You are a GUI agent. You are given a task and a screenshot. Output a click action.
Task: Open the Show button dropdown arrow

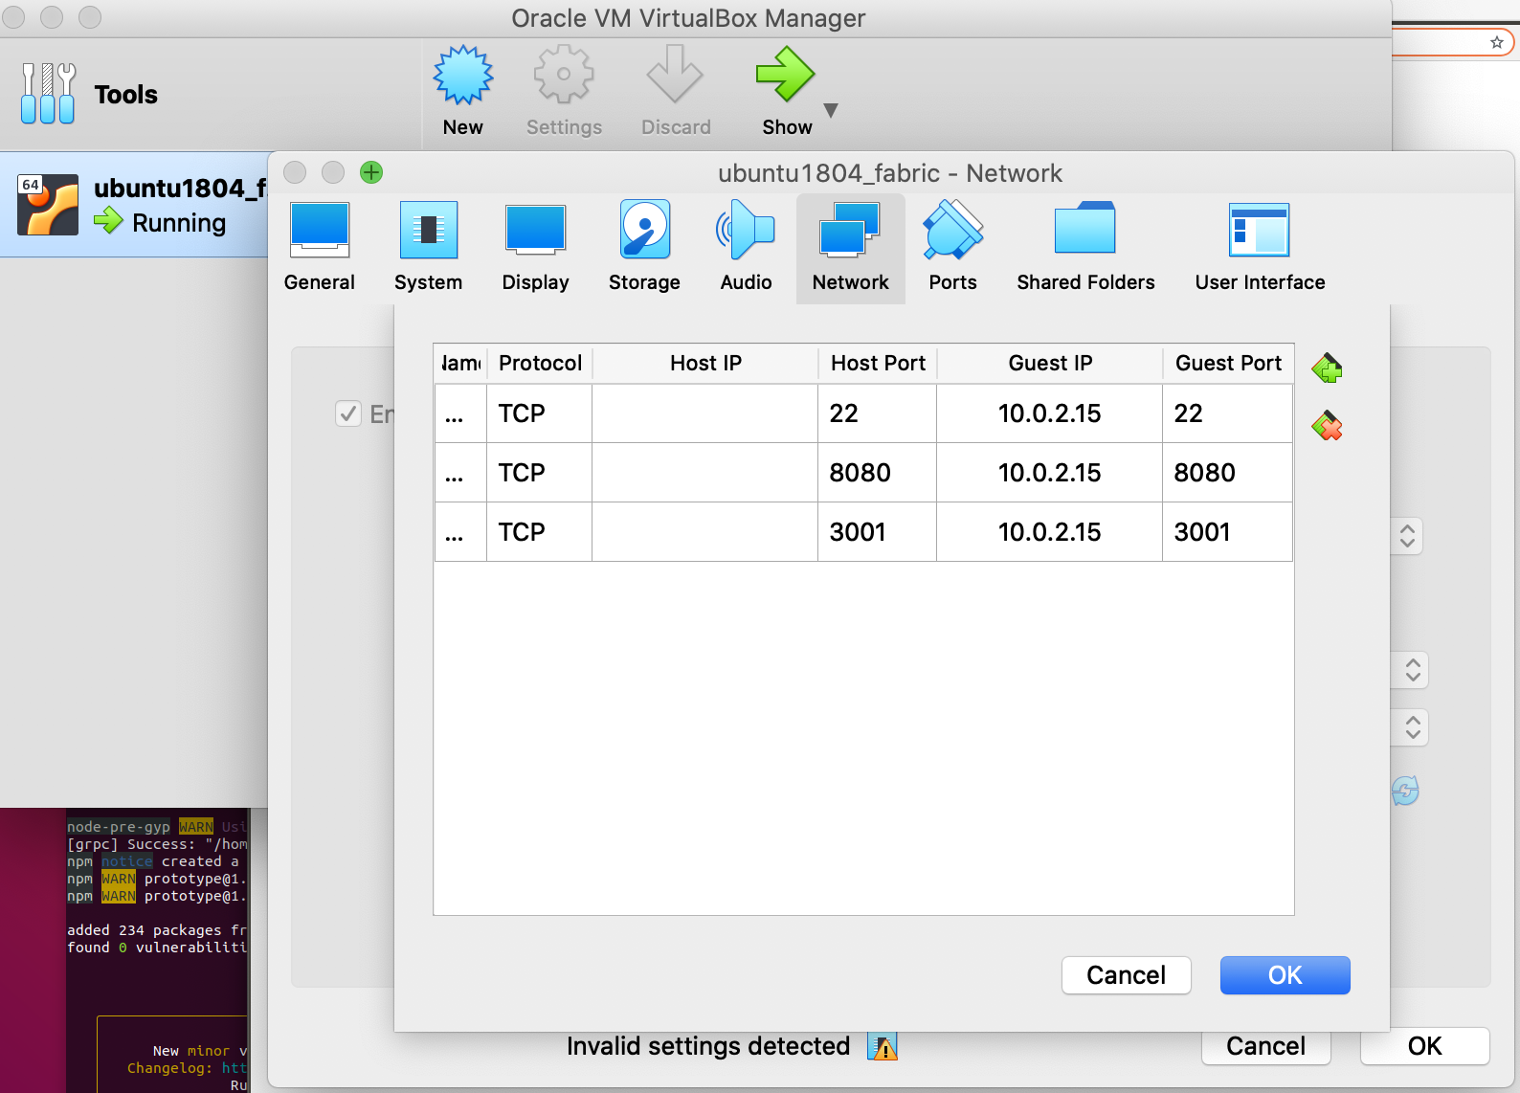point(831,110)
